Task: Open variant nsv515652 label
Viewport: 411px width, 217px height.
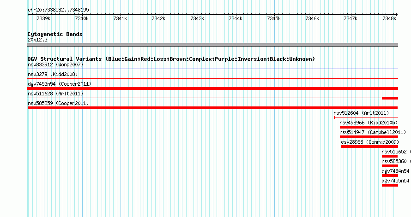Action: (394, 152)
